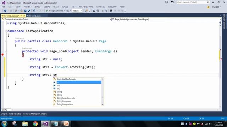This screenshot has width=227, height=127.
Task: Open the FILE menu
Action: [4, 7]
